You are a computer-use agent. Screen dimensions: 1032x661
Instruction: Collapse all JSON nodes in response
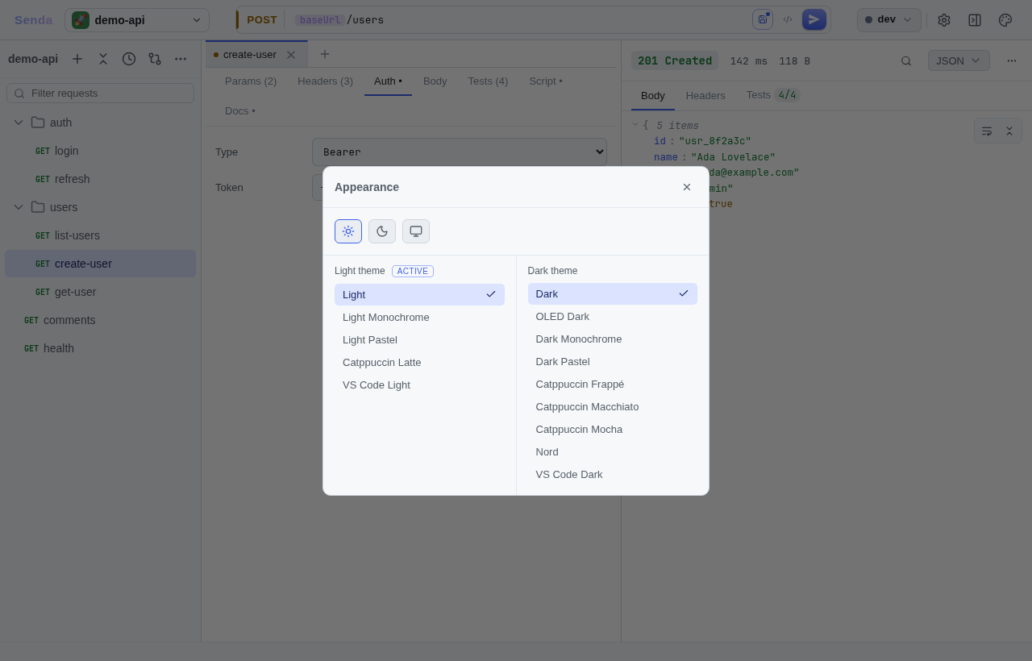coord(1009,131)
